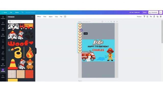Click the search your photos field
Image resolution: width=163 pixels, height=92 pixels.
tap(20, 21)
